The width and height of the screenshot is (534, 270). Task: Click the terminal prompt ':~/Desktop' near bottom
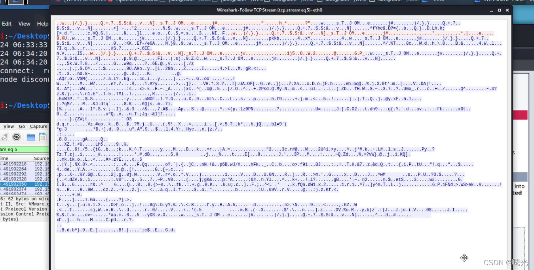(x=25, y=105)
